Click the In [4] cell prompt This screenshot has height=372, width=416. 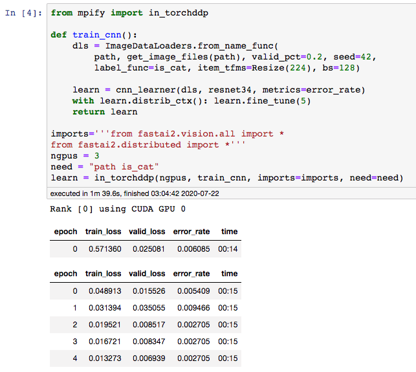[x=24, y=13]
